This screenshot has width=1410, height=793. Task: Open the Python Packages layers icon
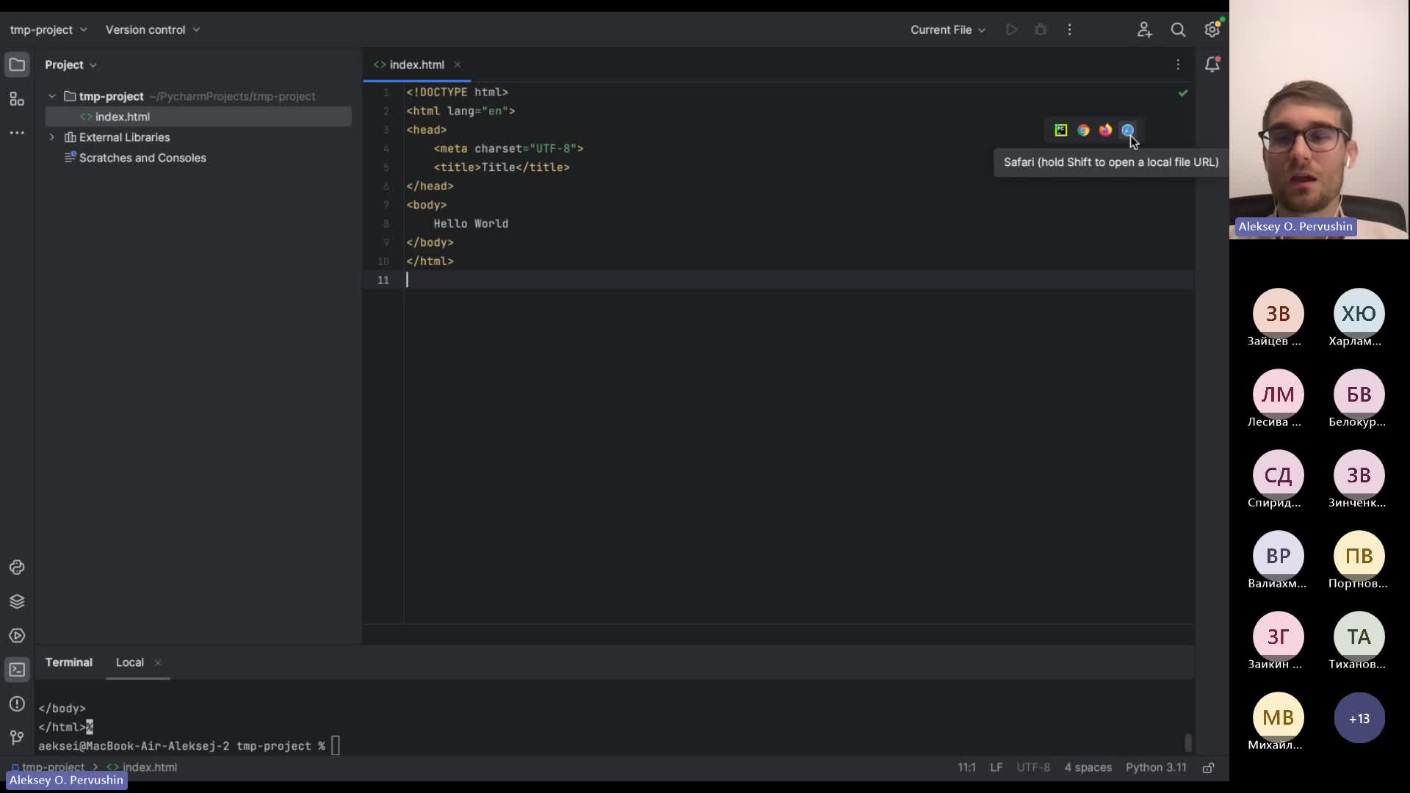click(17, 601)
